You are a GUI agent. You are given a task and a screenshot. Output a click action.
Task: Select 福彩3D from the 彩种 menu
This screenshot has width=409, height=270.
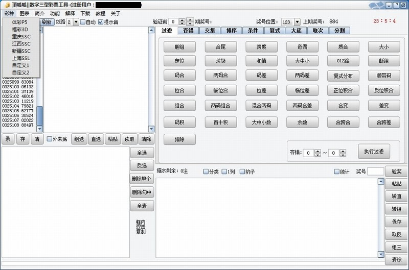click(20, 30)
